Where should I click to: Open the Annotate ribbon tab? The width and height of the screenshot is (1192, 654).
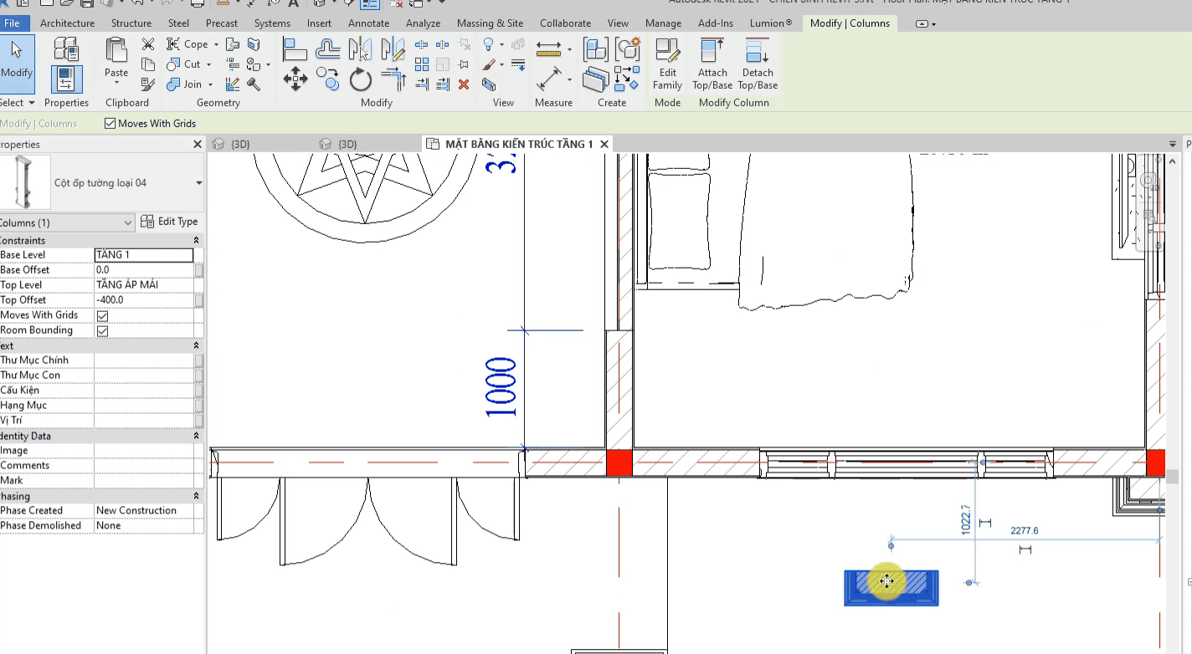[x=368, y=23]
